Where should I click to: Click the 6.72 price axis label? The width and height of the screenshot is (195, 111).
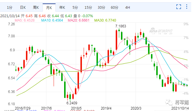coord(11,64)
